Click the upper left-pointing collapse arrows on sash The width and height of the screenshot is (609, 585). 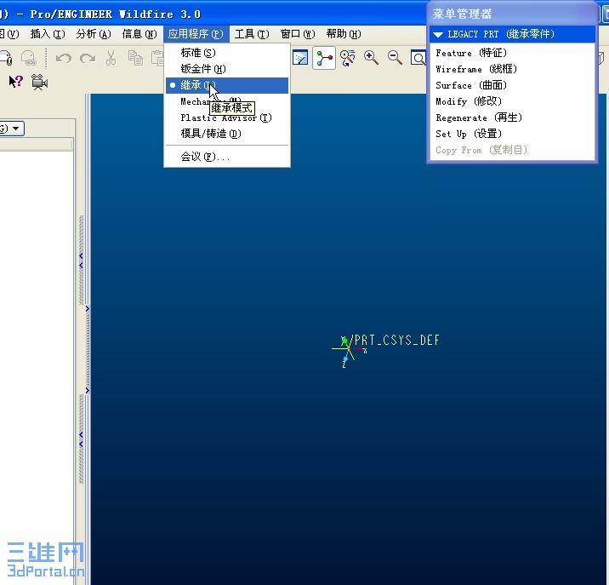(x=81, y=261)
